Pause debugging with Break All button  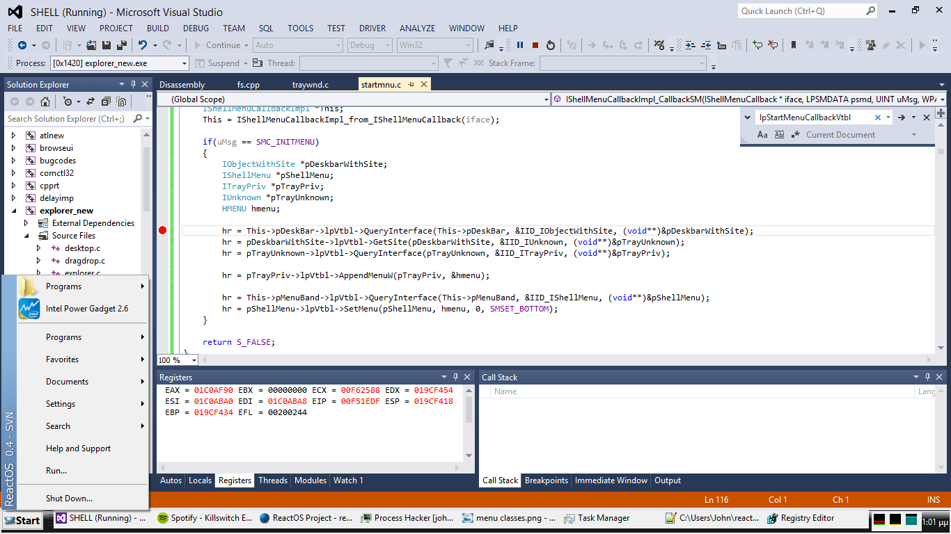coord(519,45)
